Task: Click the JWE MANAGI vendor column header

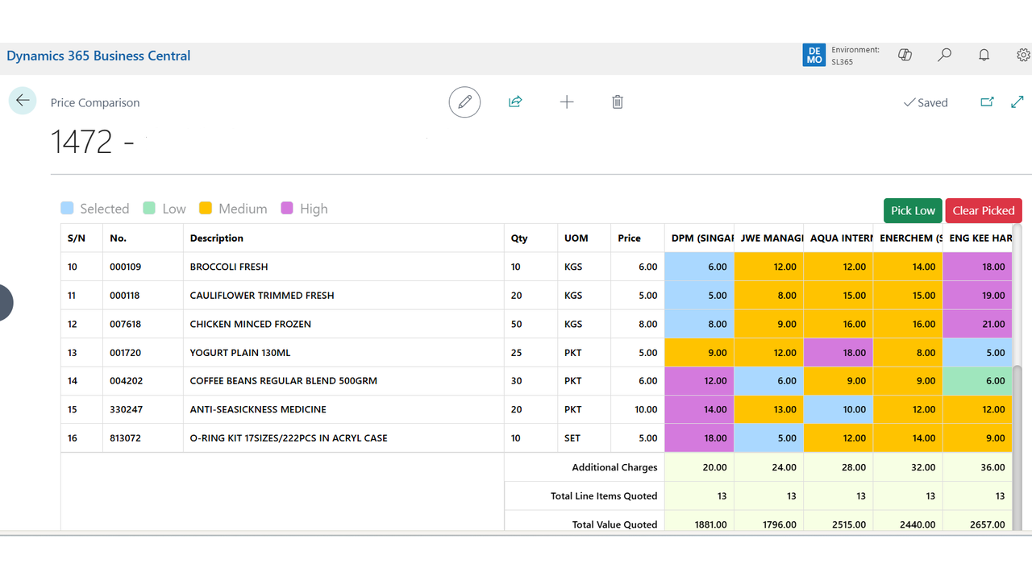Action: click(x=769, y=238)
